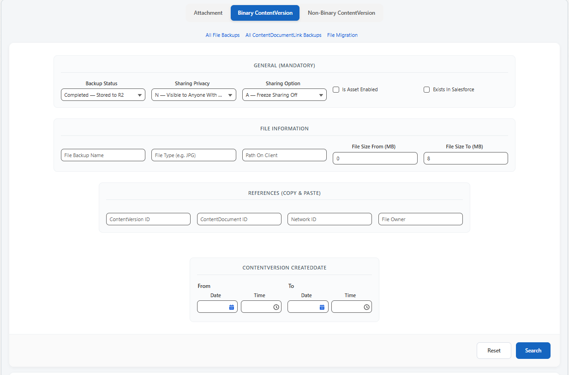
Task: Expand the Sharing Privacy dropdown
Action: pyautogui.click(x=194, y=95)
